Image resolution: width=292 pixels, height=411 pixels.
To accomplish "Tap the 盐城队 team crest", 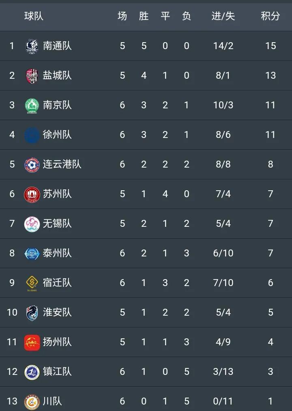I will tap(32, 76).
